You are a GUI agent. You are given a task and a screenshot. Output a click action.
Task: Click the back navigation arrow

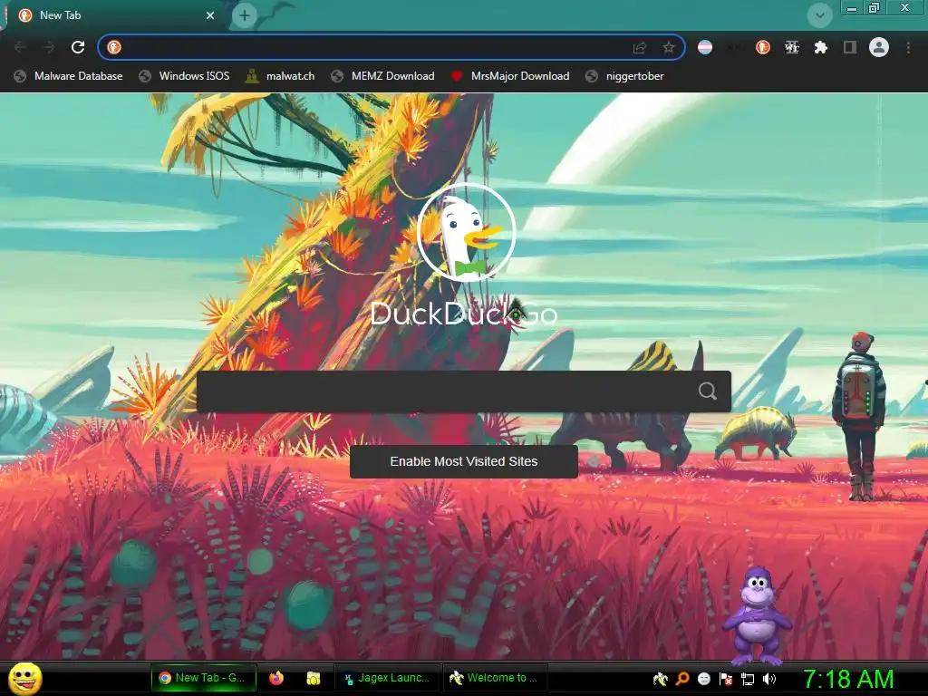(20, 47)
